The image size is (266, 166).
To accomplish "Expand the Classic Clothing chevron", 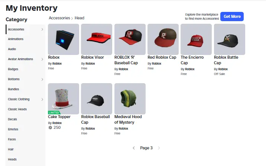I will coord(42,99).
